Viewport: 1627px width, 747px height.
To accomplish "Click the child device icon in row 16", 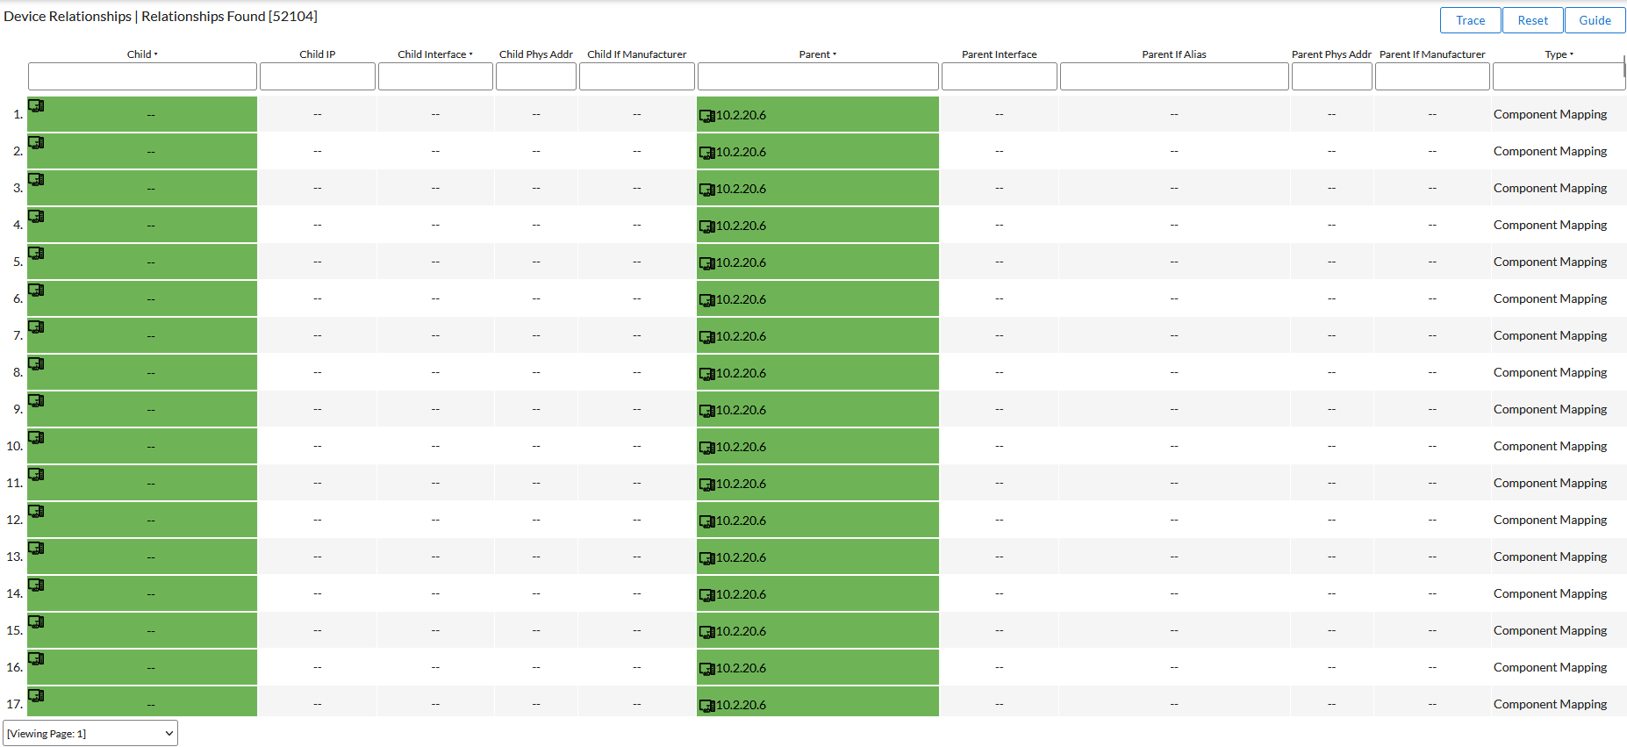I will 36,658.
